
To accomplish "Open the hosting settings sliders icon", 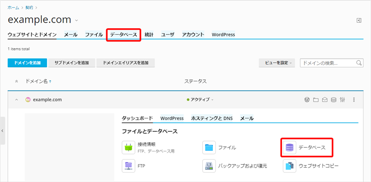I will click(x=342, y=100).
